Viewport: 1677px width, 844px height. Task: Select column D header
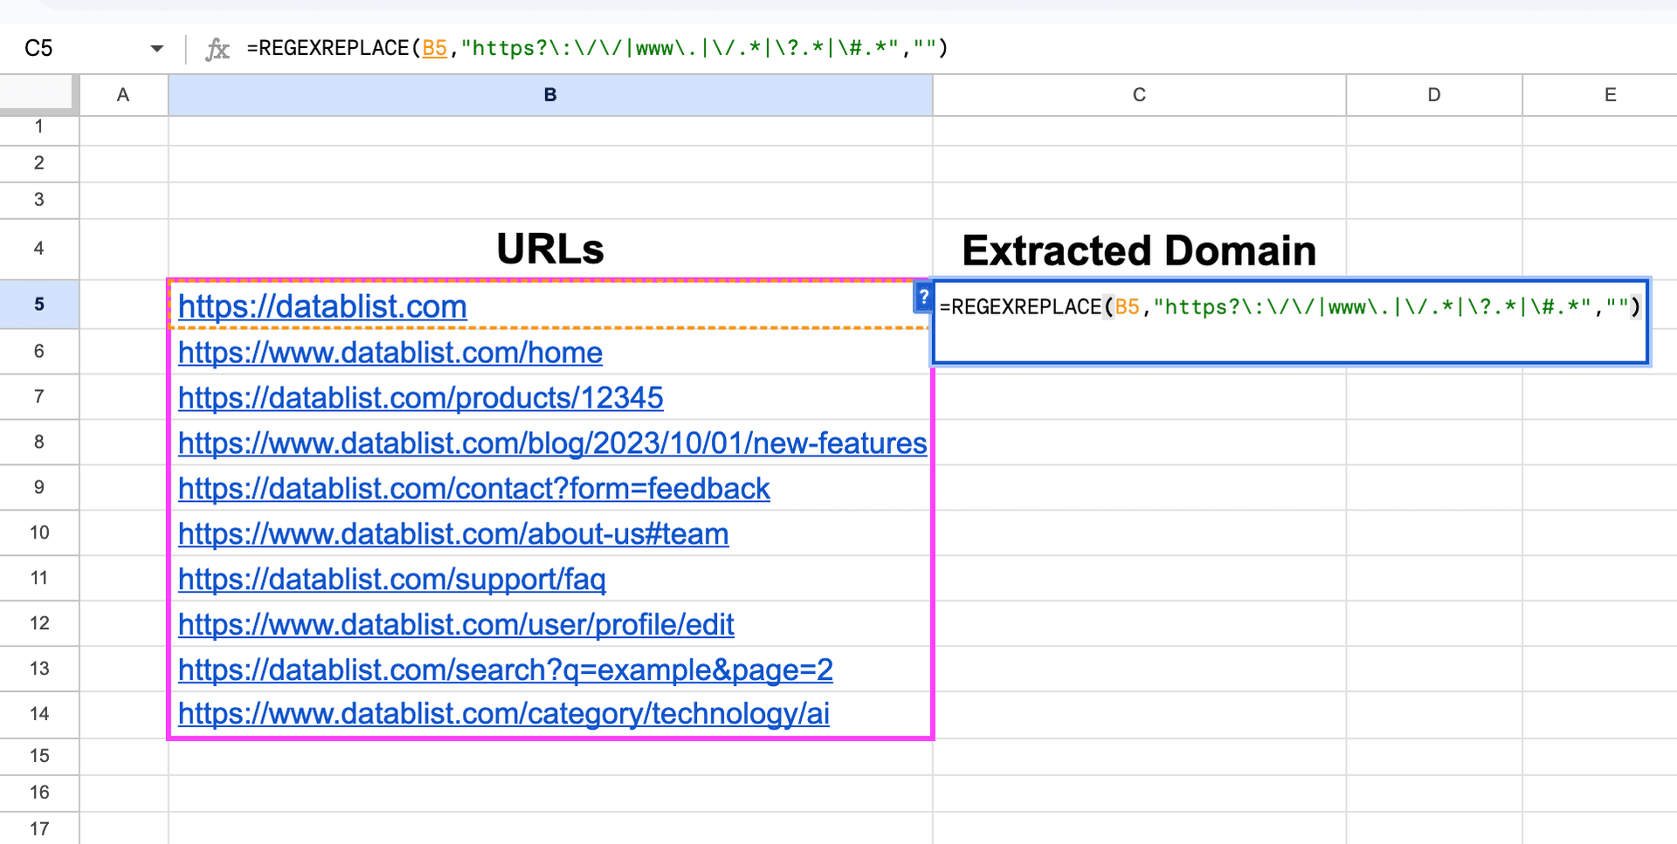coord(1432,94)
